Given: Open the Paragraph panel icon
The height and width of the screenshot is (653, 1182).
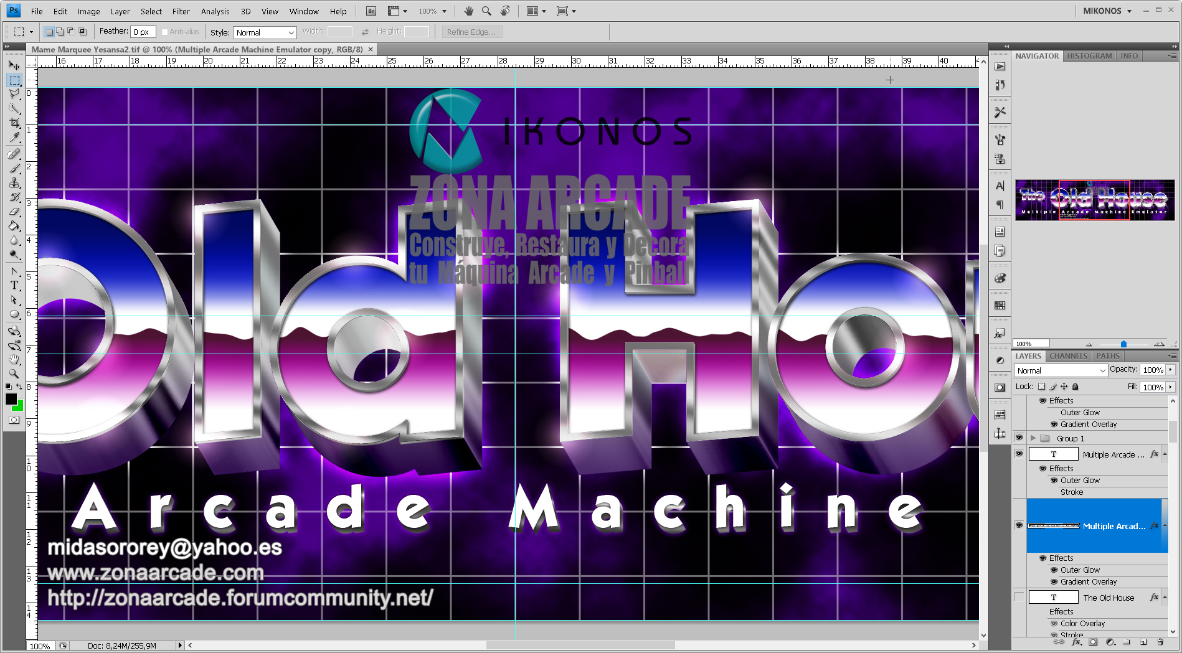Looking at the screenshot, I should pos(1000,205).
